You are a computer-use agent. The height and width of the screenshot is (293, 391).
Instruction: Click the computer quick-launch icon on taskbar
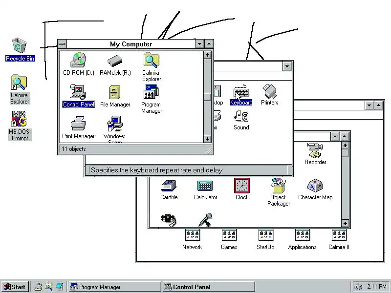[x=59, y=287]
